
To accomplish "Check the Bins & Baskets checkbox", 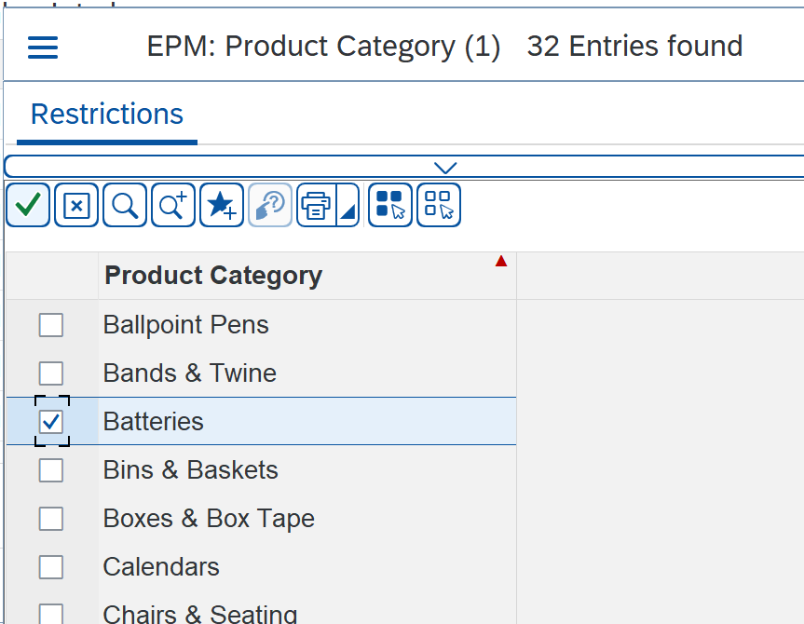I will (51, 470).
